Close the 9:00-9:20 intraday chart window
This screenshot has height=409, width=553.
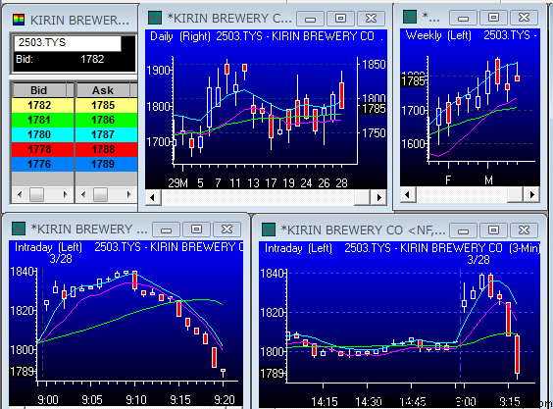click(x=226, y=230)
